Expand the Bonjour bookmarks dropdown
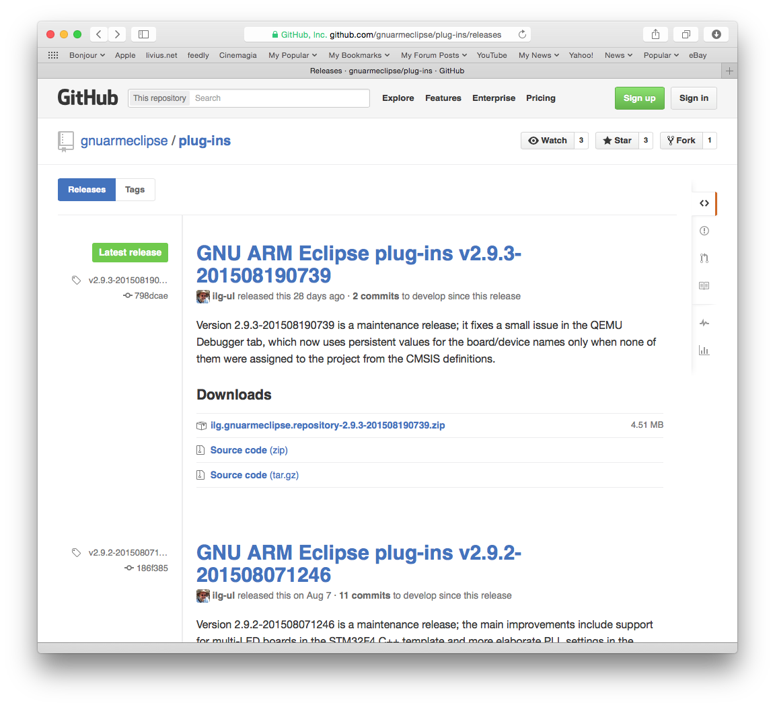 pyautogui.click(x=87, y=55)
